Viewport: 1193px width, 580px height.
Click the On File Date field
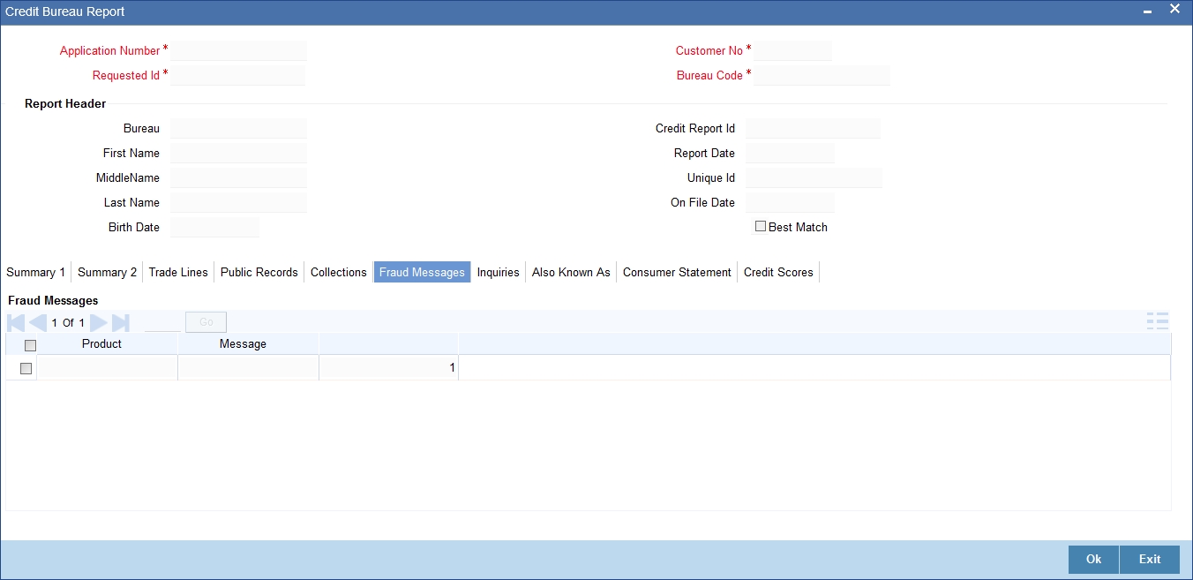pyautogui.click(x=790, y=202)
